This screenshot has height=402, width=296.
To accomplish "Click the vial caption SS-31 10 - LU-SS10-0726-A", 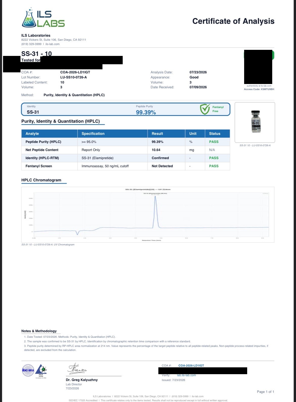I will 255,145.
